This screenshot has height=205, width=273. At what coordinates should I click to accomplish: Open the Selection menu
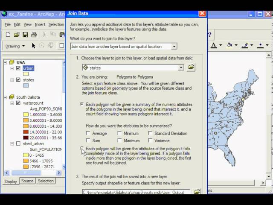(x=56, y=25)
